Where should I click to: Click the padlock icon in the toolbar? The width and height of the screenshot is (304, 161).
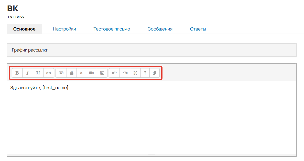click(x=72, y=73)
